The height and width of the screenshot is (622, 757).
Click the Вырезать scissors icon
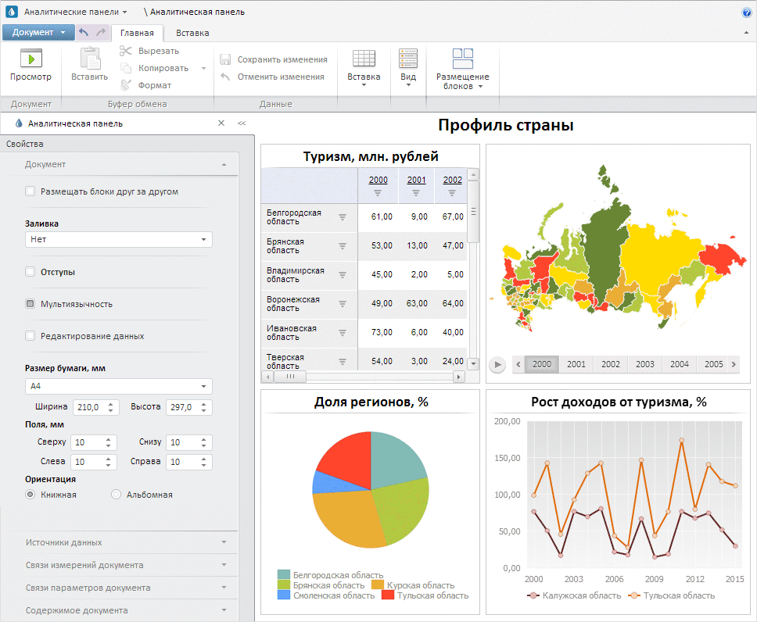(x=126, y=51)
